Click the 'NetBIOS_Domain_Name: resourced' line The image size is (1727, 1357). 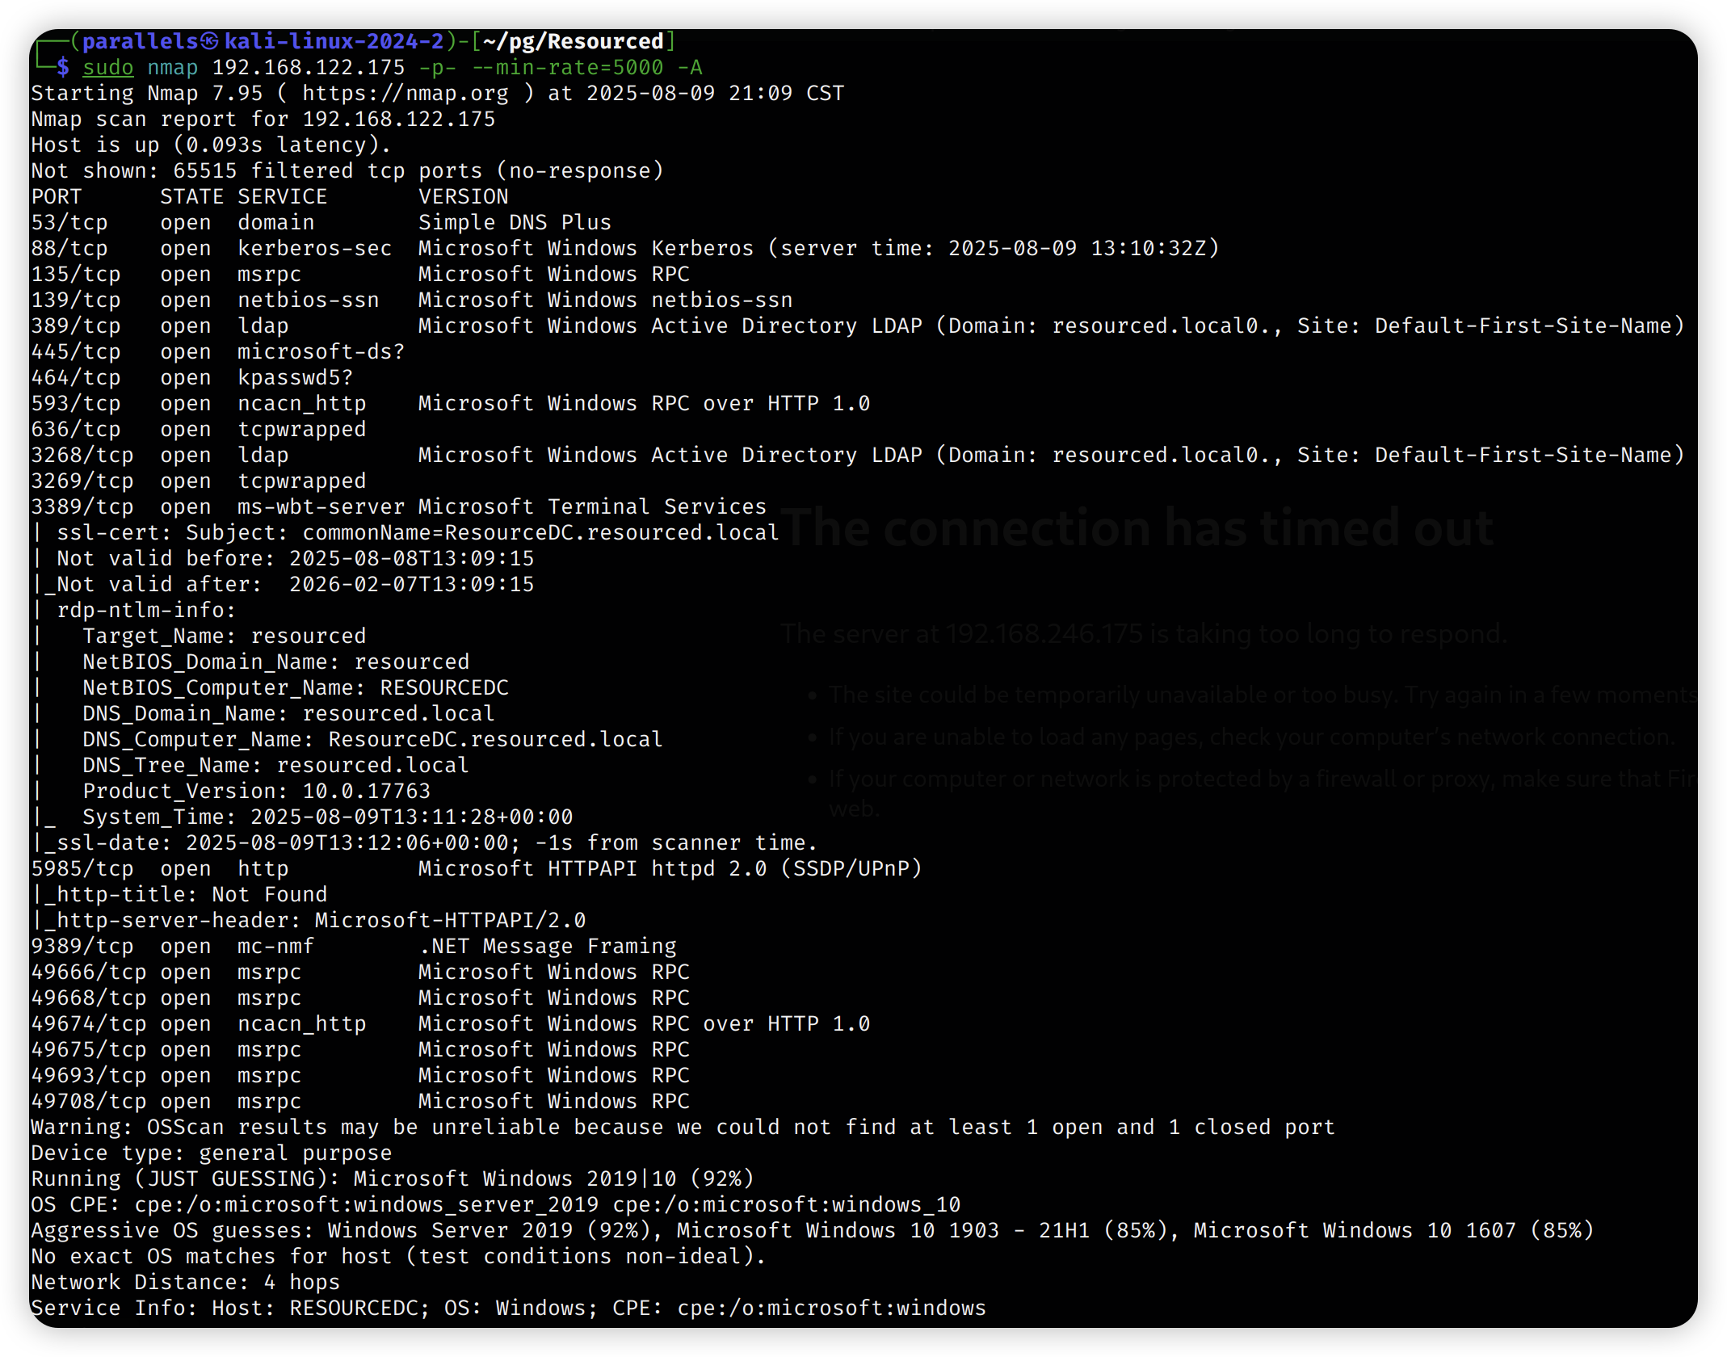[x=276, y=662]
